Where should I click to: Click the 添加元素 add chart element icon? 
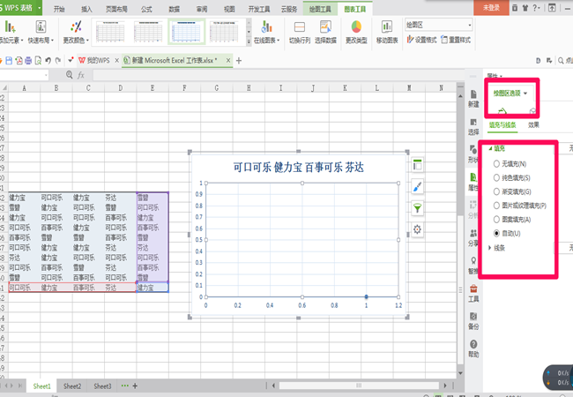pyautogui.click(x=10, y=27)
